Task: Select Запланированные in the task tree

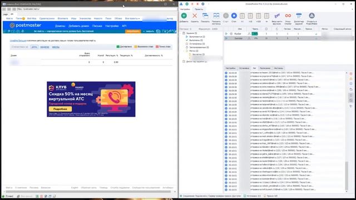Action: pyautogui.click(x=199, y=47)
